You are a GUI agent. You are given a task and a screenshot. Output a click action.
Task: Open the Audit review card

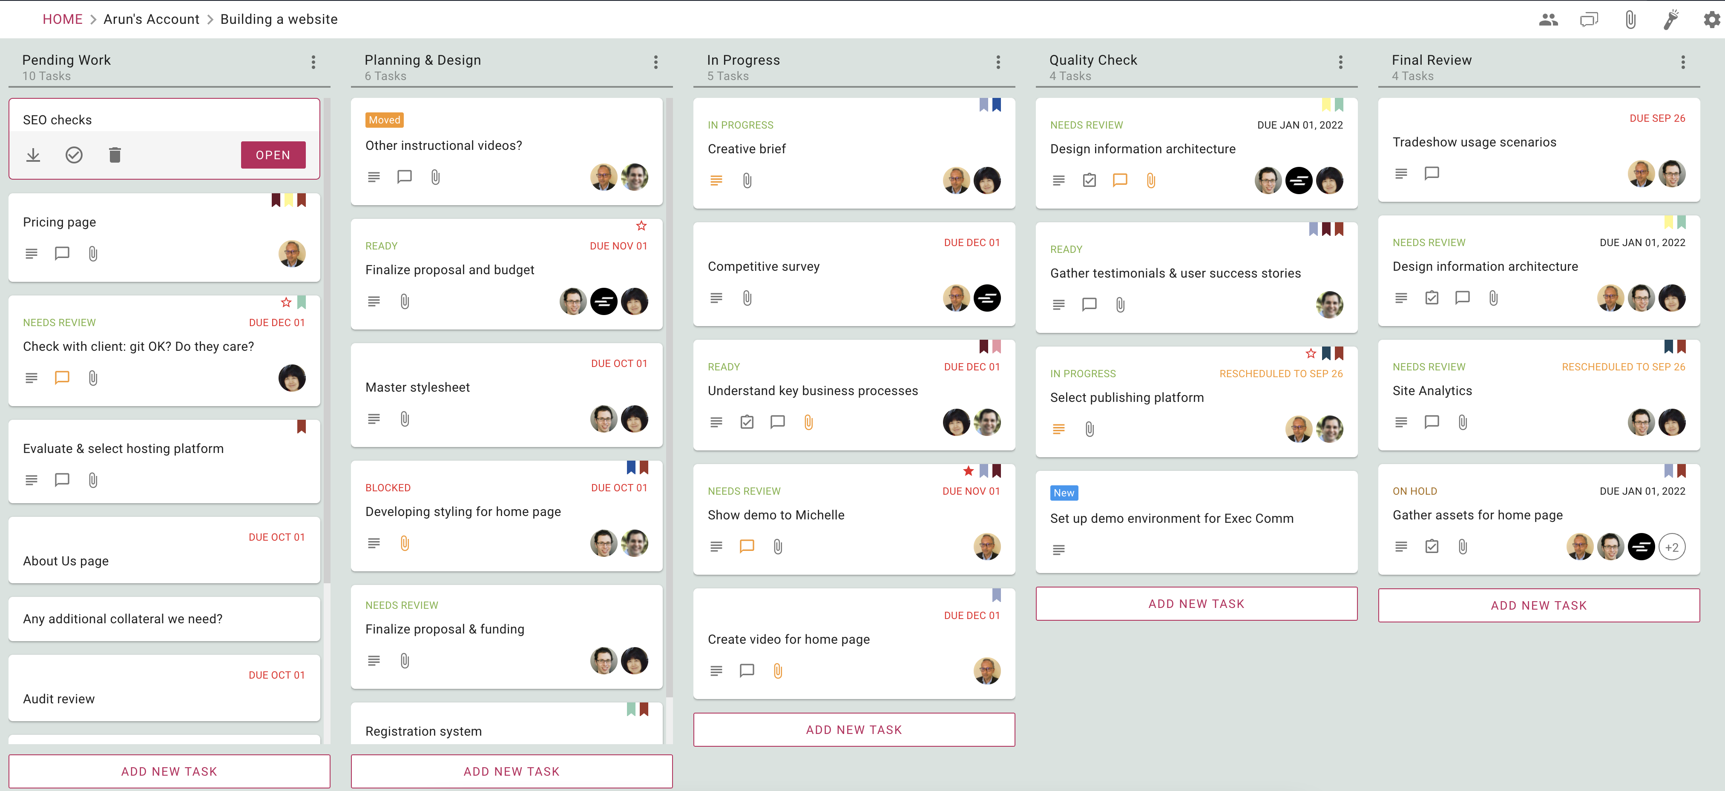pos(164,688)
